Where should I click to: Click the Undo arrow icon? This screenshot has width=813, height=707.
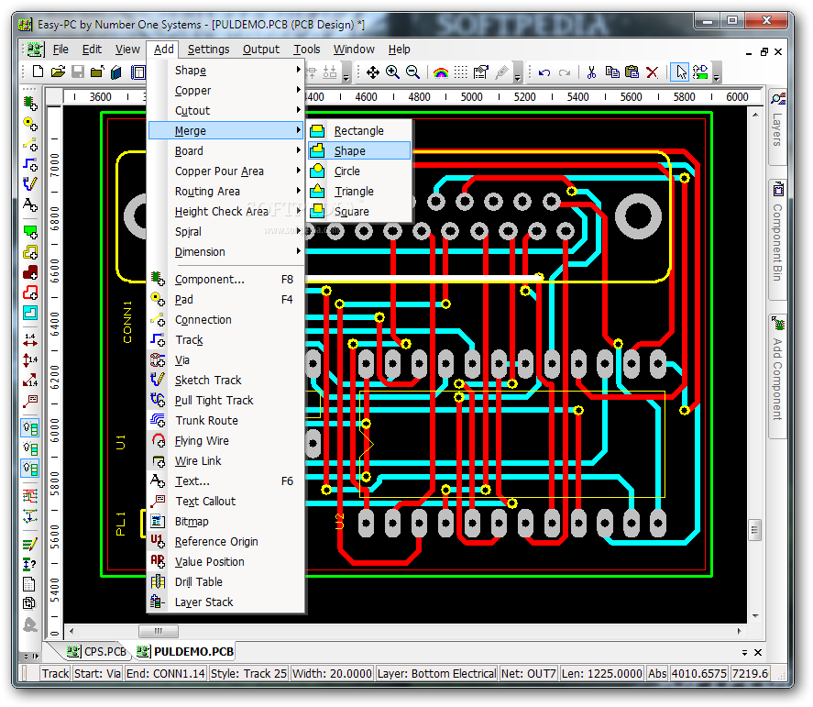click(544, 72)
